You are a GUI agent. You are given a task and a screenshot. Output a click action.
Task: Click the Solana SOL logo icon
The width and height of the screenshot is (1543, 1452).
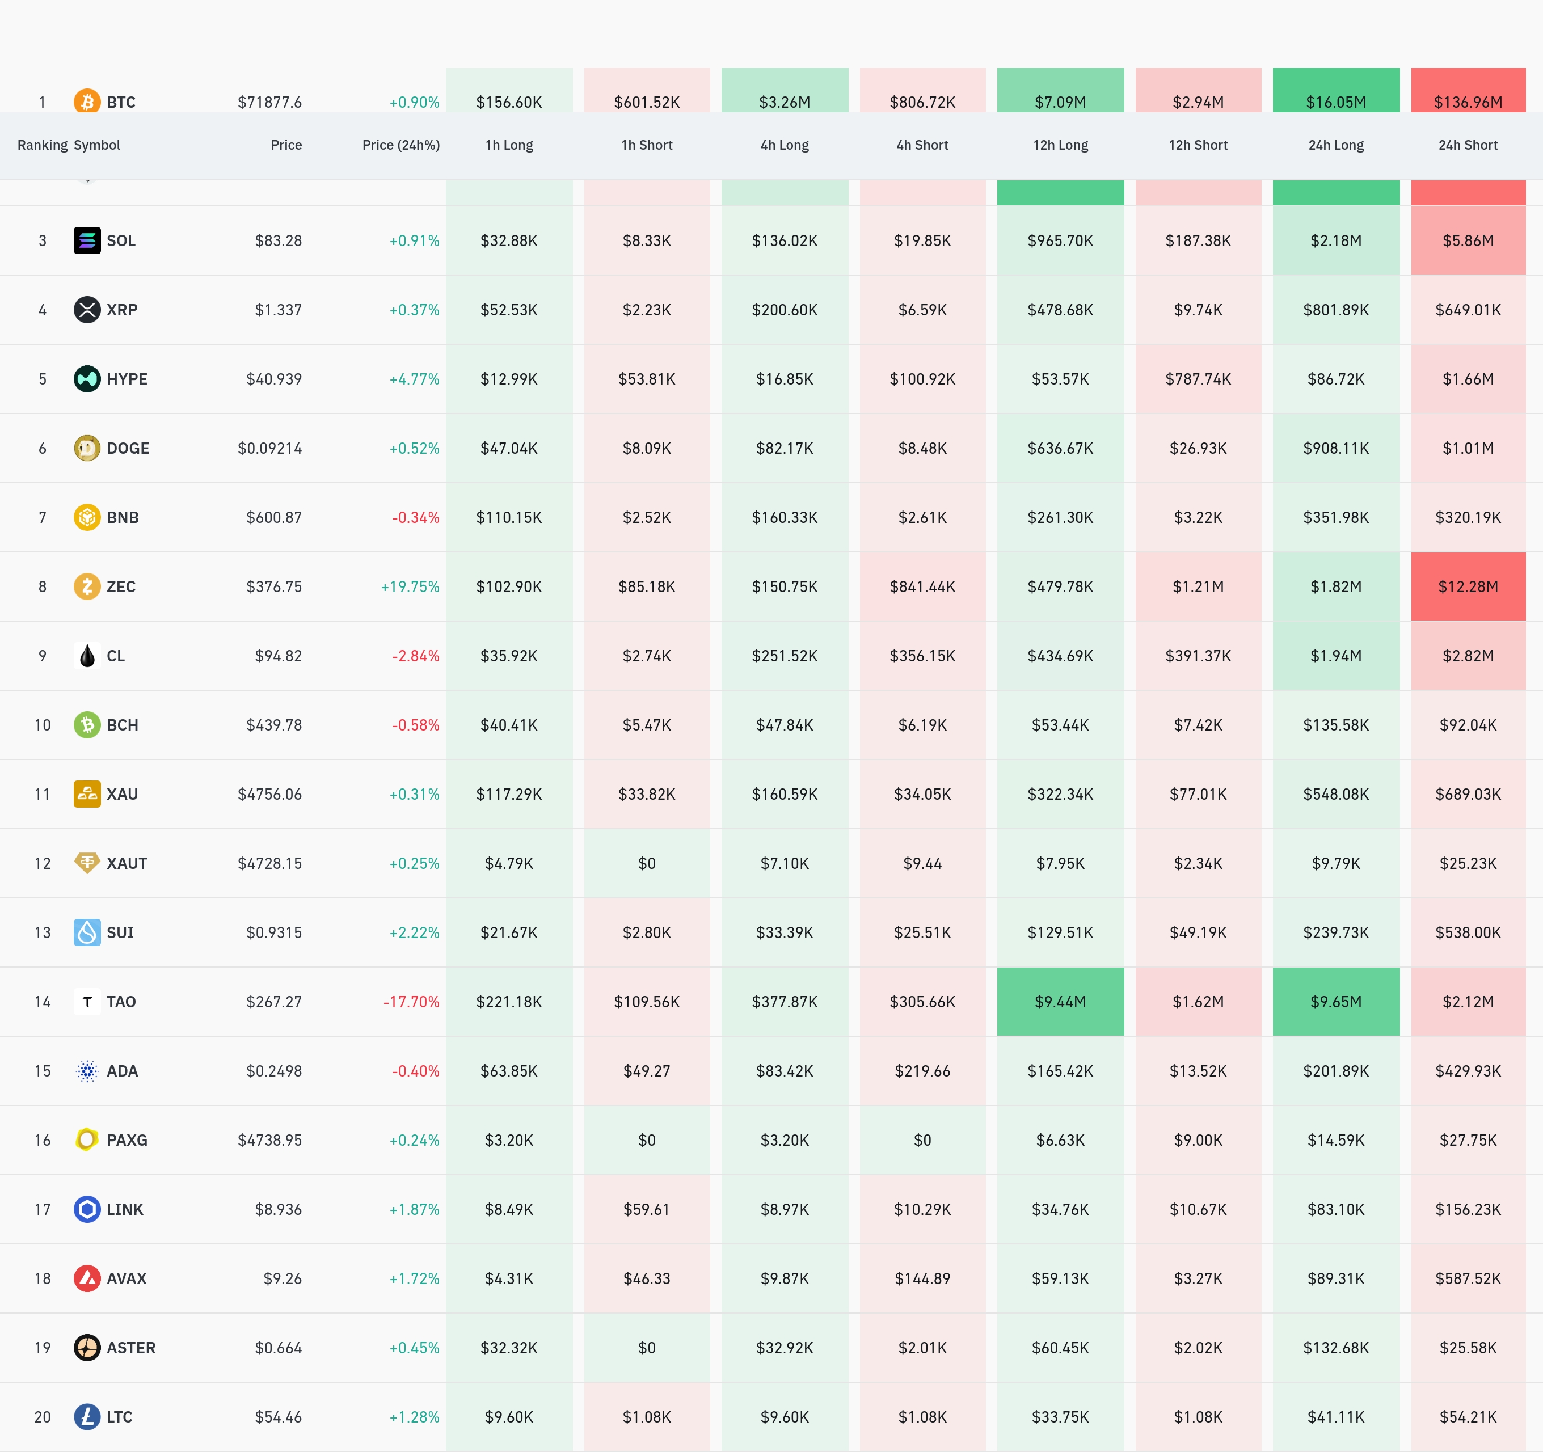[x=87, y=240]
